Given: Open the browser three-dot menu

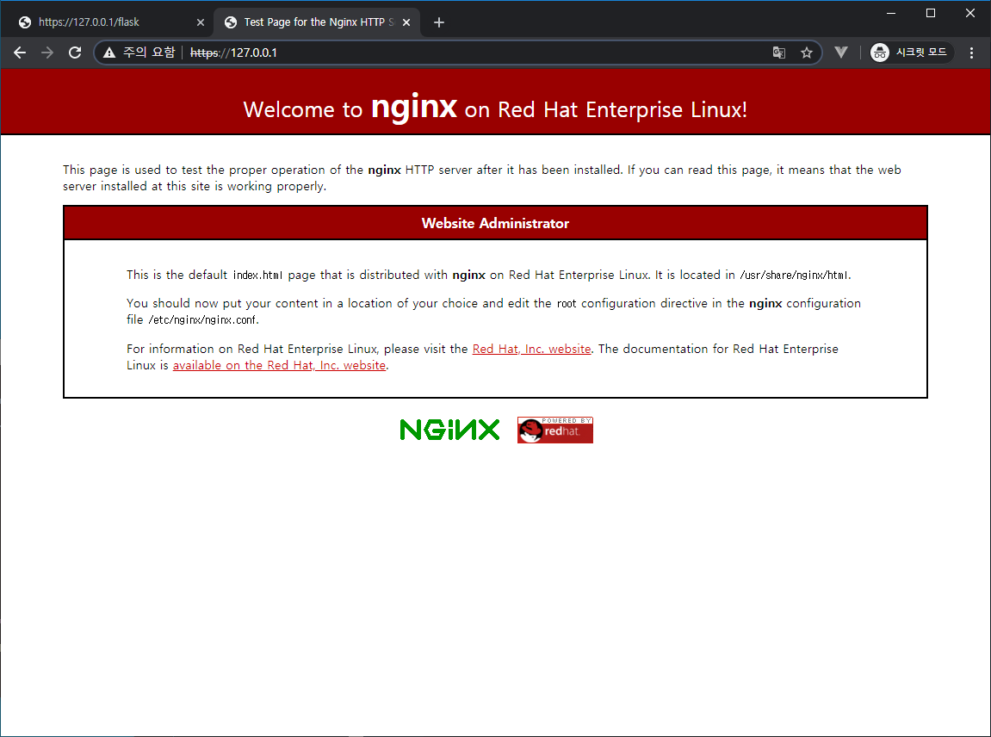Looking at the screenshot, I should tap(971, 53).
